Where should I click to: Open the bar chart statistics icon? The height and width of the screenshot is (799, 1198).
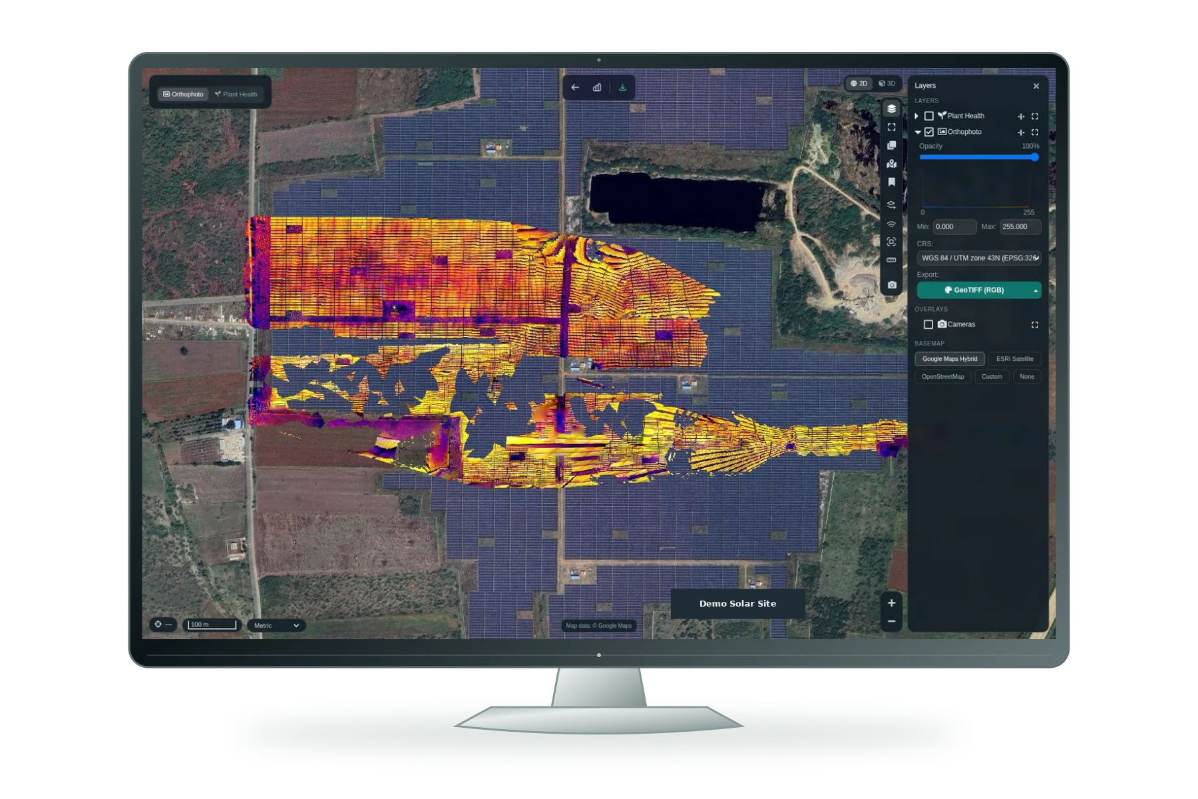pos(597,87)
